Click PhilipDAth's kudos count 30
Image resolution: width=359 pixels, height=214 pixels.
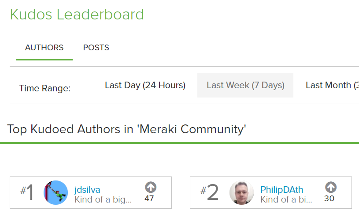329,199
